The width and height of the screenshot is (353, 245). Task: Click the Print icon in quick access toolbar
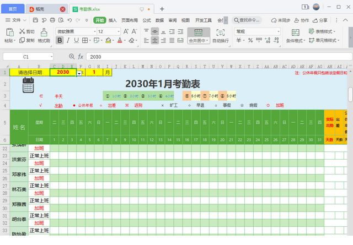pyautogui.click(x=52, y=20)
